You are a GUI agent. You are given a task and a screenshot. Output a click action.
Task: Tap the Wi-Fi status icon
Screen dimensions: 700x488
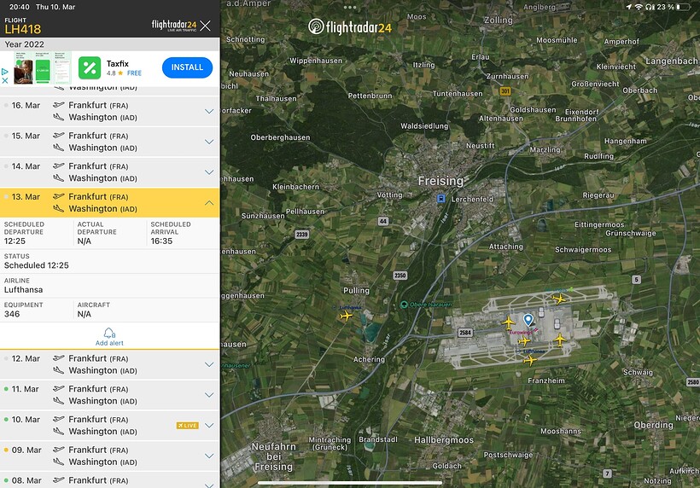tap(639, 7)
